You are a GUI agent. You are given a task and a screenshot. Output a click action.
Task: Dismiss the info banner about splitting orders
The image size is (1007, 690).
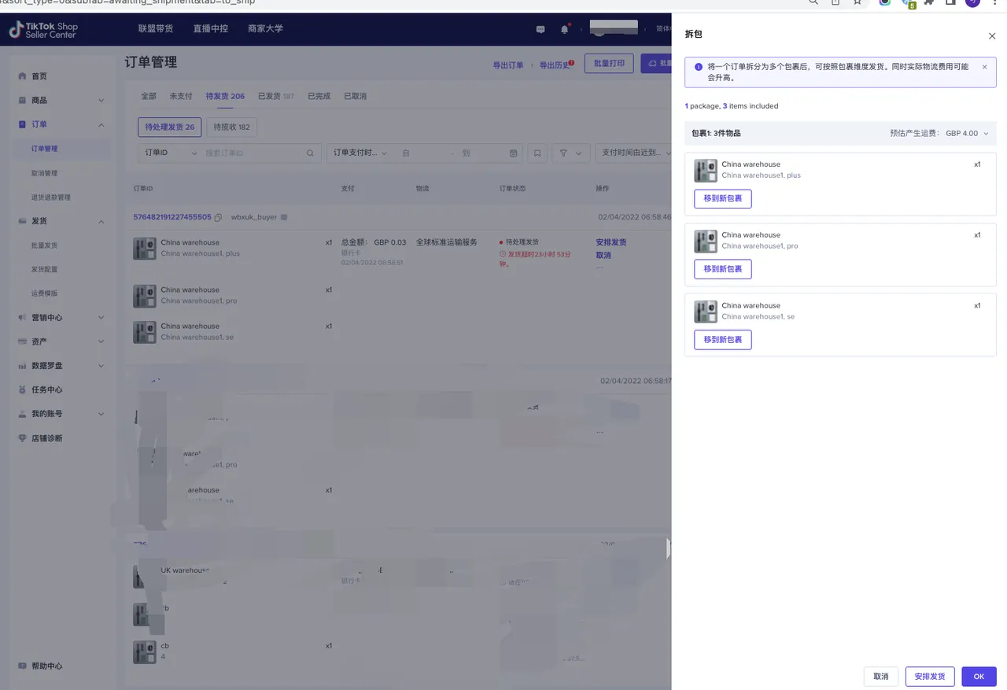coord(984,67)
